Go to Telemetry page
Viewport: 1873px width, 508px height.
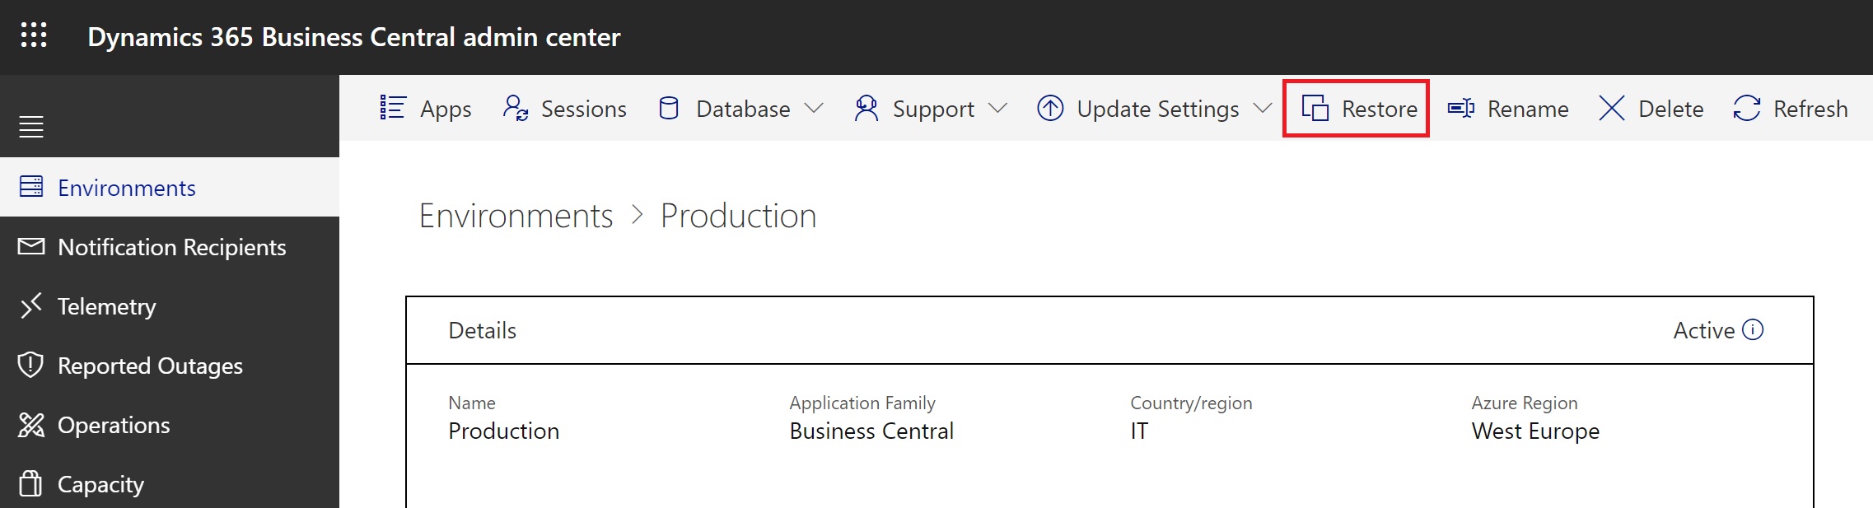[x=106, y=306]
